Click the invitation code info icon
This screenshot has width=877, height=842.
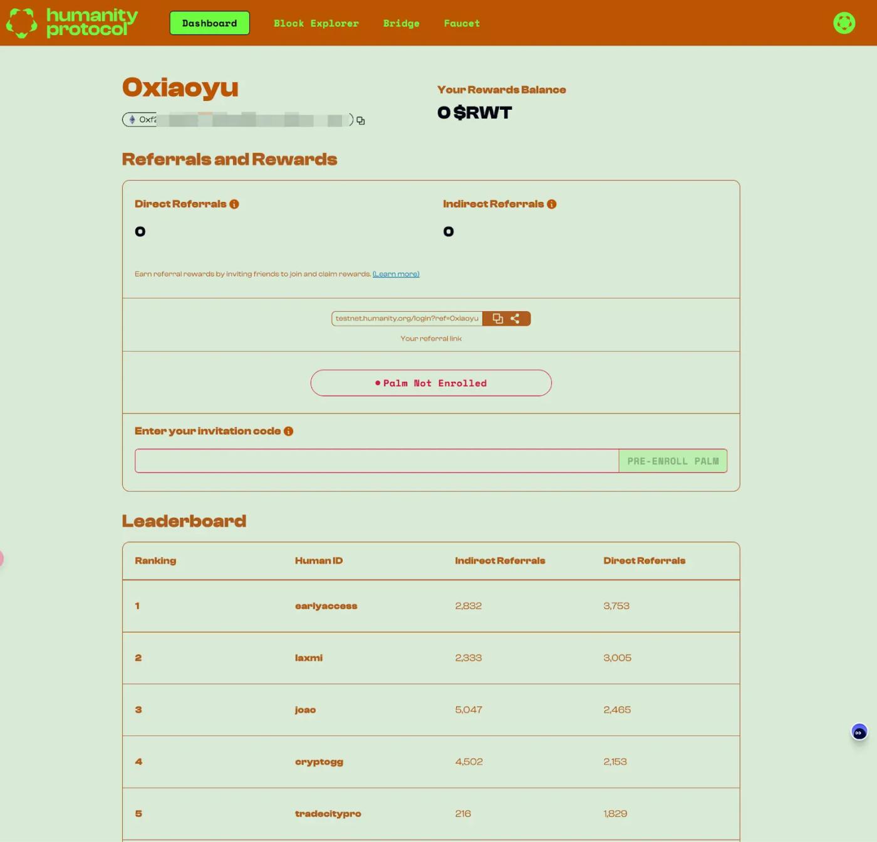288,431
